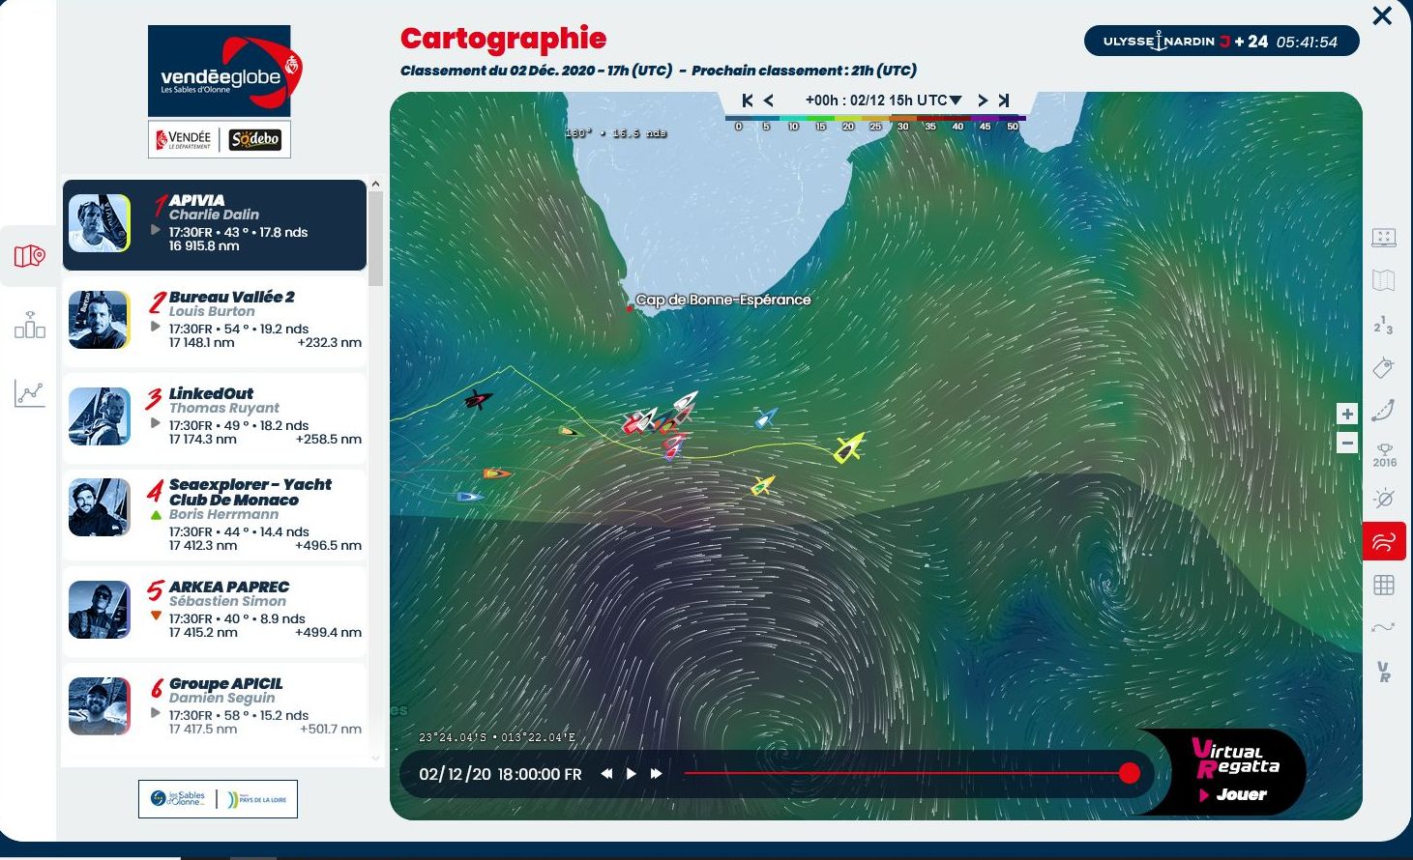Click ARKEA PAPREC red down-trend arrow
1413x860 pixels.
(x=156, y=616)
